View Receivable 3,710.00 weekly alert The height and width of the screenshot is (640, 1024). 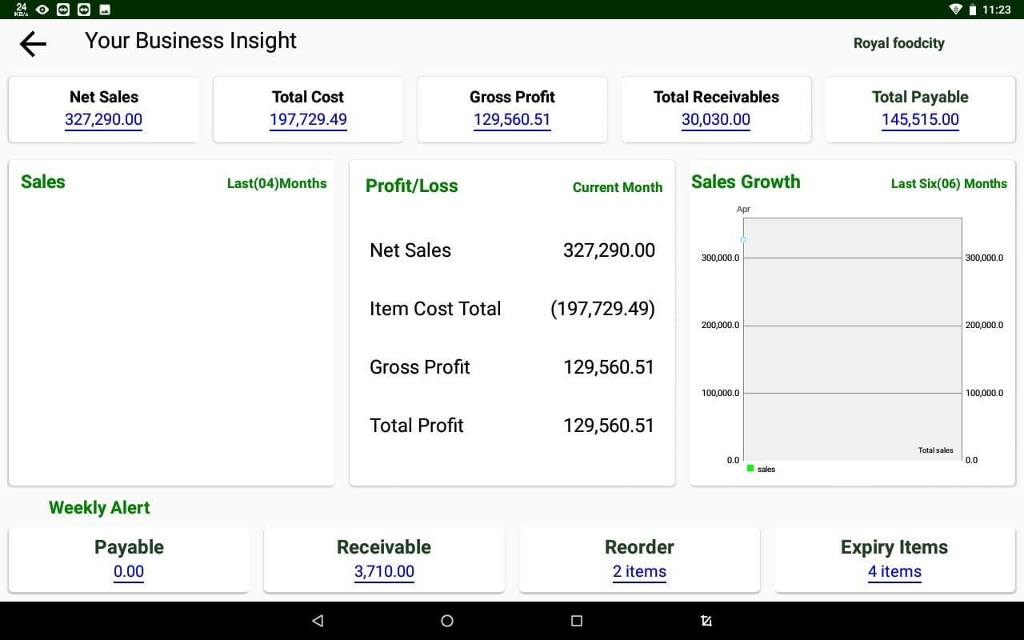point(384,571)
